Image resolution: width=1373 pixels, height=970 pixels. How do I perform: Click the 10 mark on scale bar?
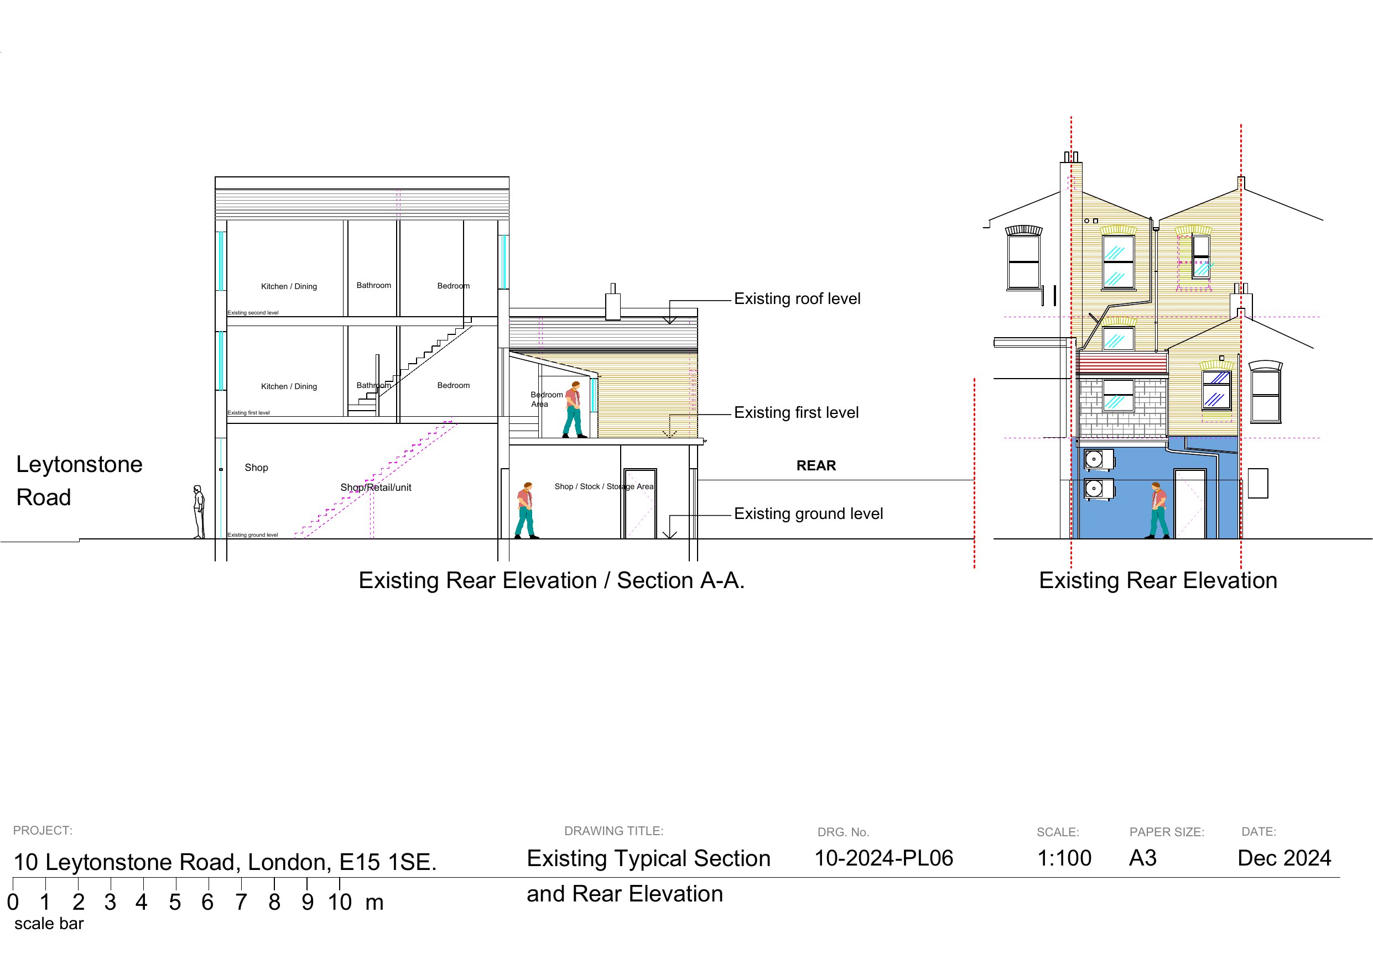point(339,903)
